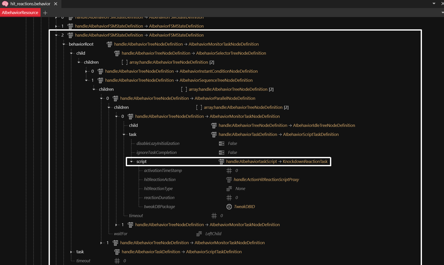444x265 pixels.
Task: Click the enum icon beside waitFor LeftChild
Action: pos(199,234)
